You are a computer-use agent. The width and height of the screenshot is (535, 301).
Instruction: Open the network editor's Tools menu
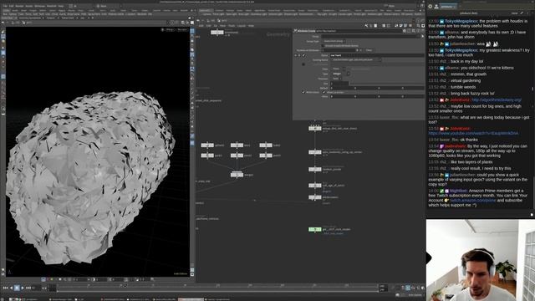(x=232, y=26)
